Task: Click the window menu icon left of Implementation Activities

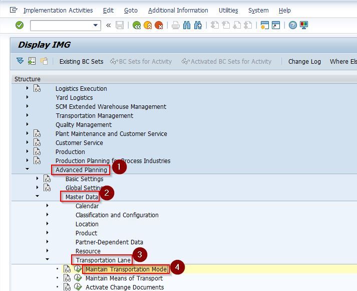Action: click(14, 10)
